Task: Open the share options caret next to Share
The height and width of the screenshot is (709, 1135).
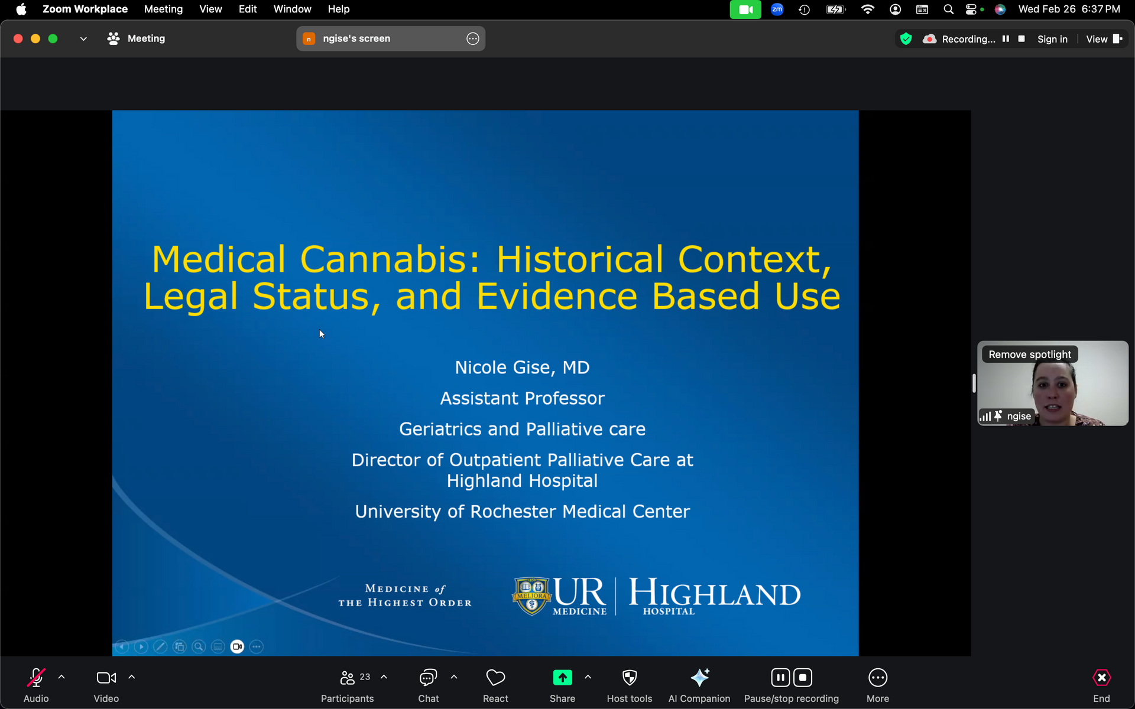Action: (588, 677)
